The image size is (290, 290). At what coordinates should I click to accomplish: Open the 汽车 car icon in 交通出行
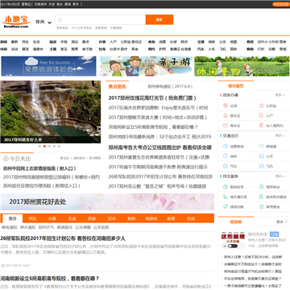click(x=226, y=166)
